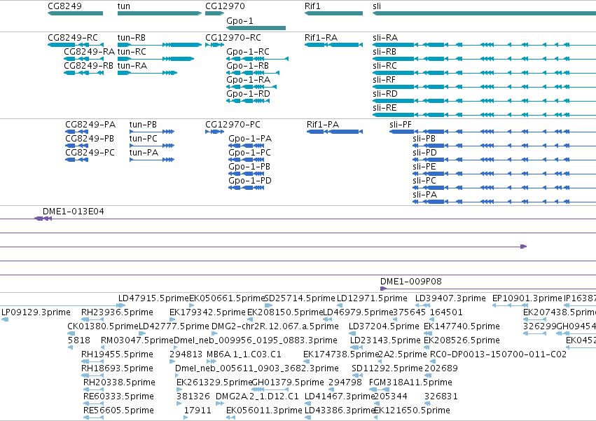The image size is (596, 421).
Task: Click the RE56605.5prime EST feature
Action: [x=94, y=417]
